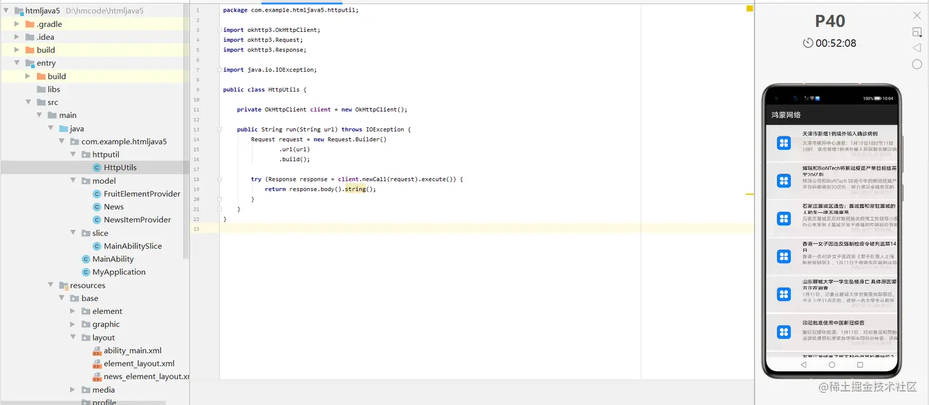Screen dimensions: 929x405
Task: Click the project tree vertical scrollbar
Action: click(x=187, y=132)
